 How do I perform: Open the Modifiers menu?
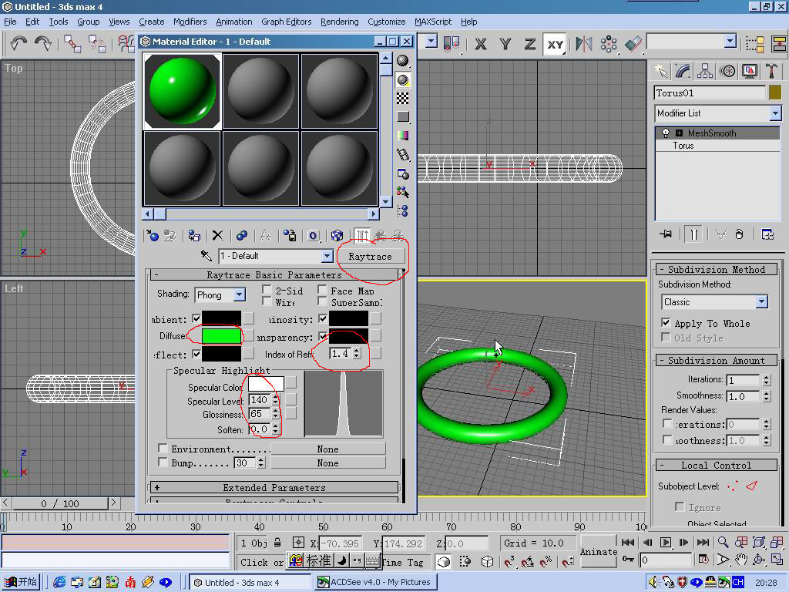click(x=190, y=22)
